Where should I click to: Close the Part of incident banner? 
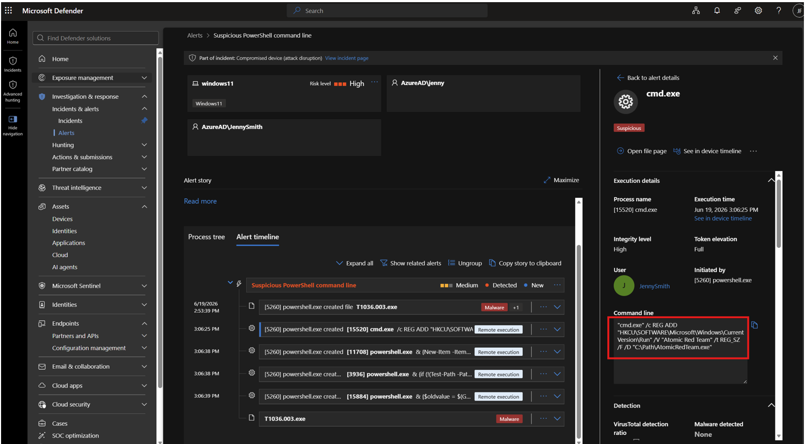[775, 58]
